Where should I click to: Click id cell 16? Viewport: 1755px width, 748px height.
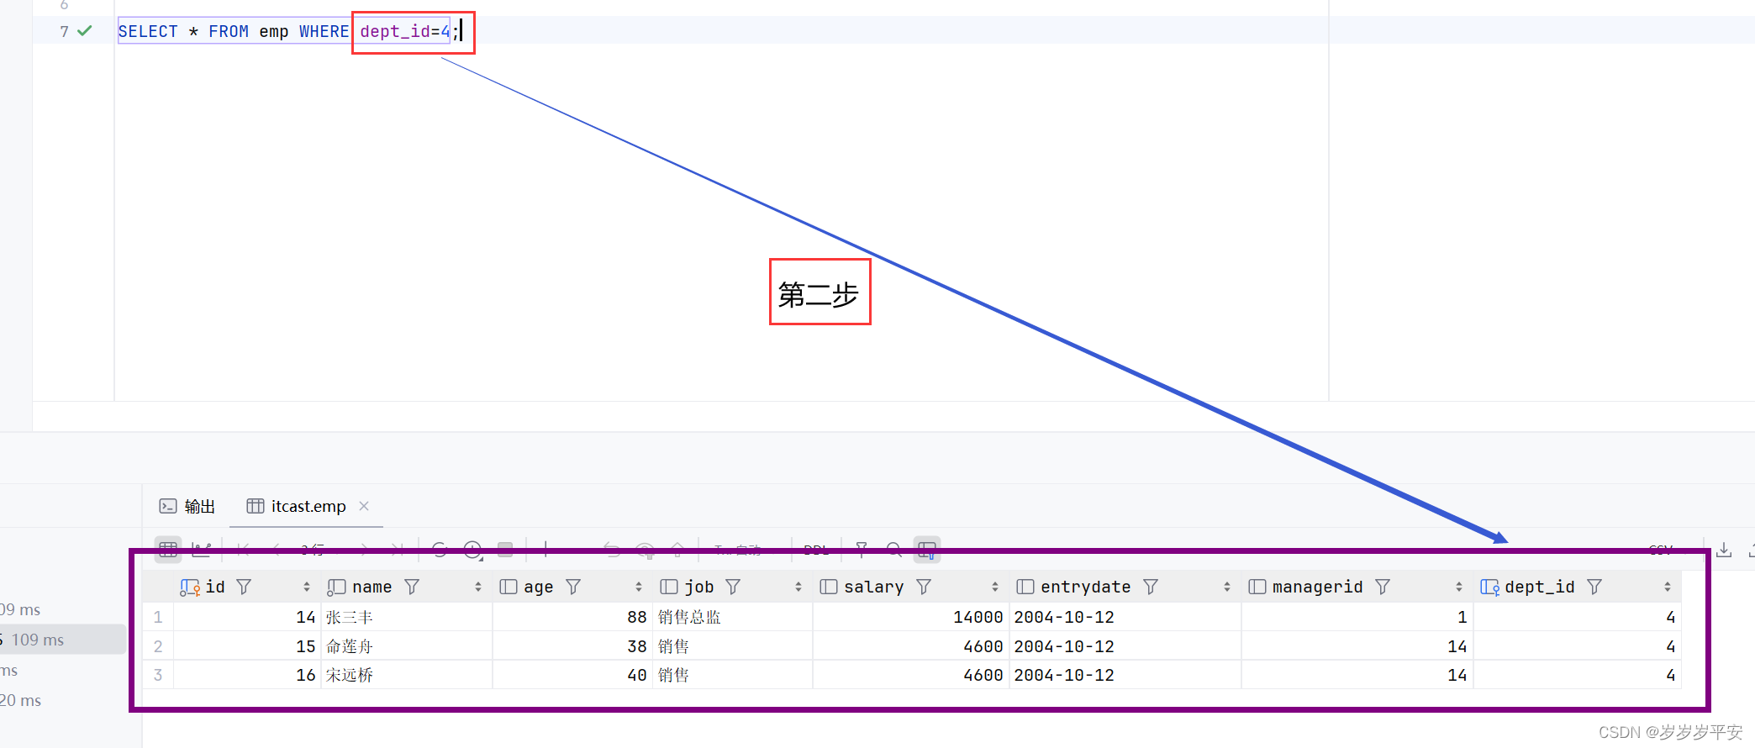click(247, 675)
